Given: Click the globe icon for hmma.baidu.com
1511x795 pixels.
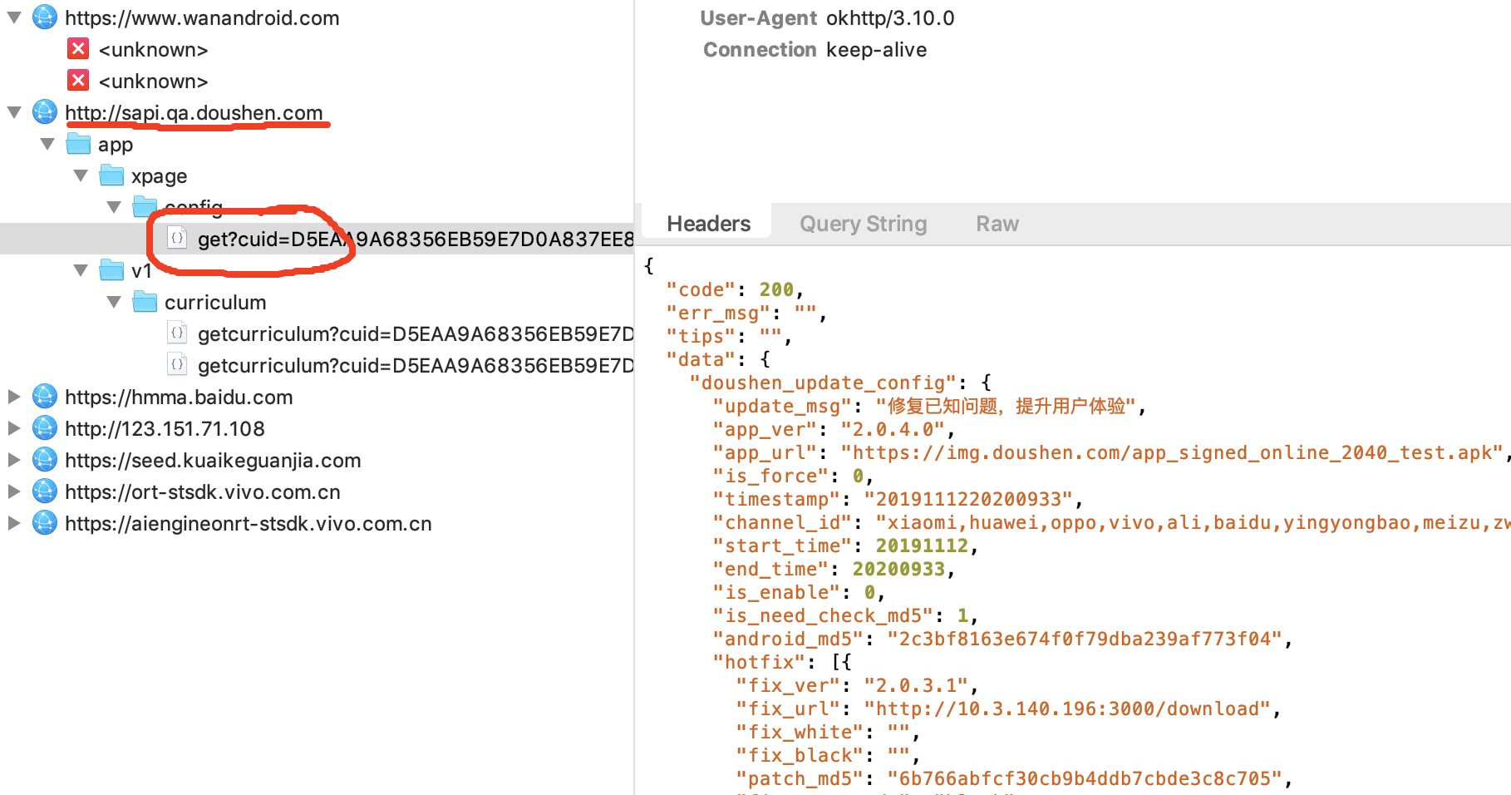Looking at the screenshot, I should point(45,397).
